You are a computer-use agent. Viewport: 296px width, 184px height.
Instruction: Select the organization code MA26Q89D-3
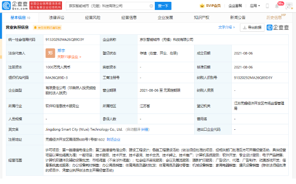tap(57, 78)
